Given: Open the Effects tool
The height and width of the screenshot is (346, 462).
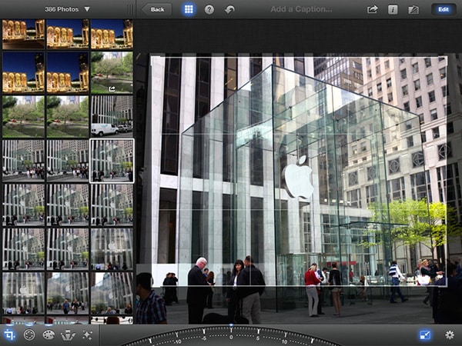Looking at the screenshot, I should [87, 334].
